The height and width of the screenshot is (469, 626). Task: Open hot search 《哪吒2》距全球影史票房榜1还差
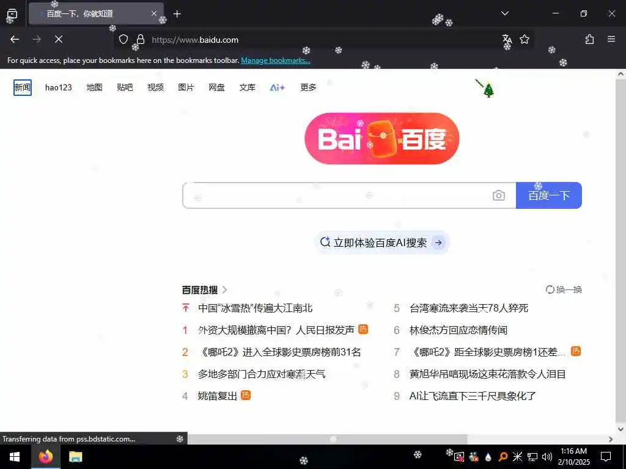[487, 352]
